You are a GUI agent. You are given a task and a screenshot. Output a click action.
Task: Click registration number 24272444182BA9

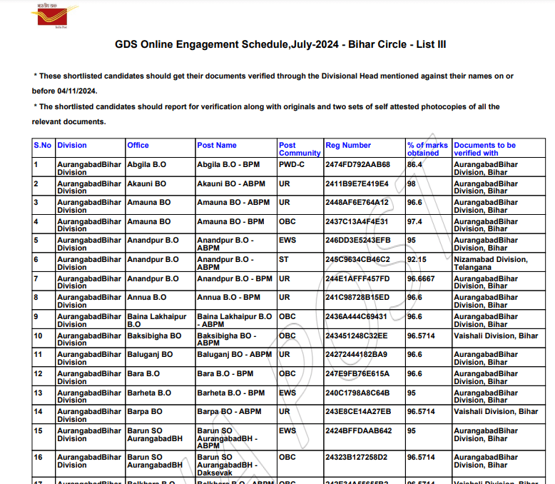pyautogui.click(x=357, y=354)
